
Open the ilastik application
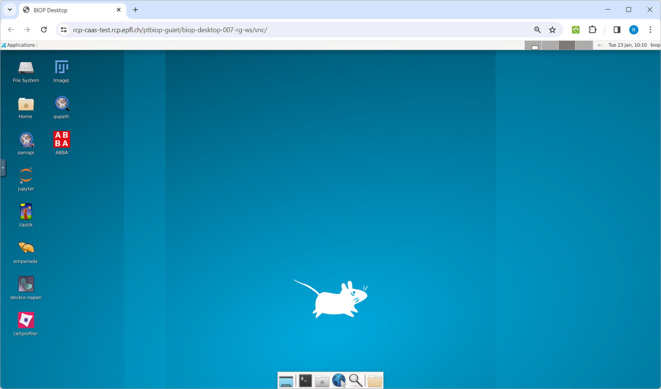pyautogui.click(x=26, y=211)
